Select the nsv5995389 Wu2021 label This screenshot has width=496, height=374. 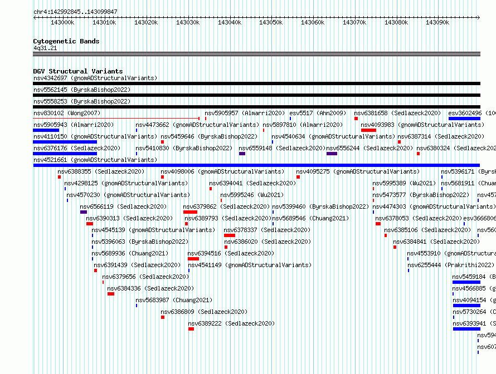[x=404, y=183]
